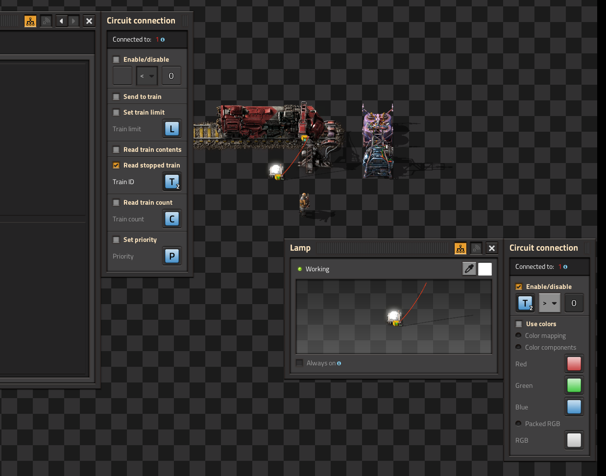Change the RGB white signal
The image size is (606, 476).
[x=574, y=440]
